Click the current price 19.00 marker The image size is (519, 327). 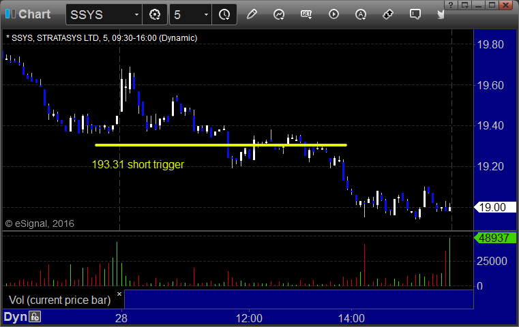(x=495, y=207)
